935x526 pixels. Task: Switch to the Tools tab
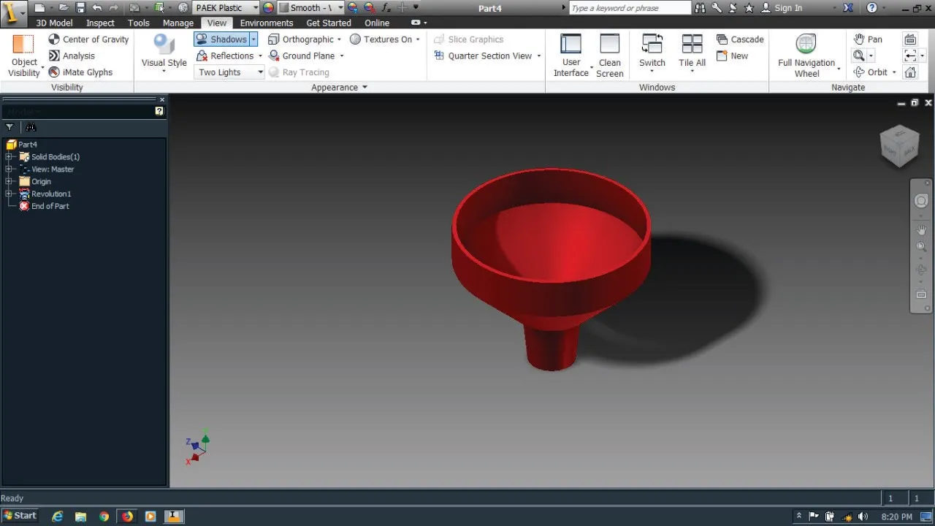click(139, 23)
